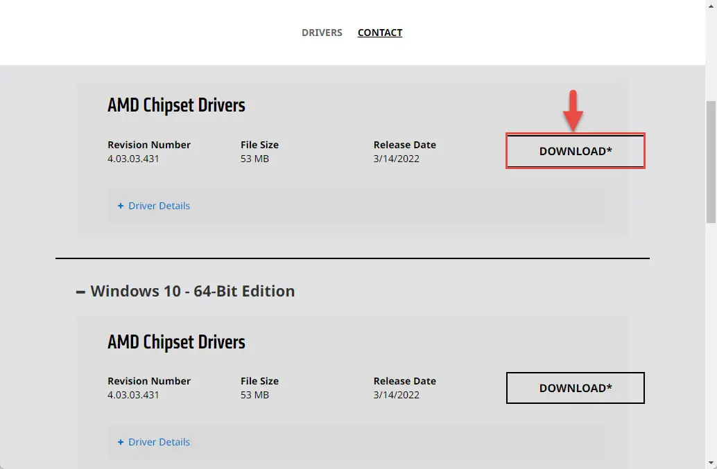Click revision number 4.03.03.431 in top card

click(133, 159)
